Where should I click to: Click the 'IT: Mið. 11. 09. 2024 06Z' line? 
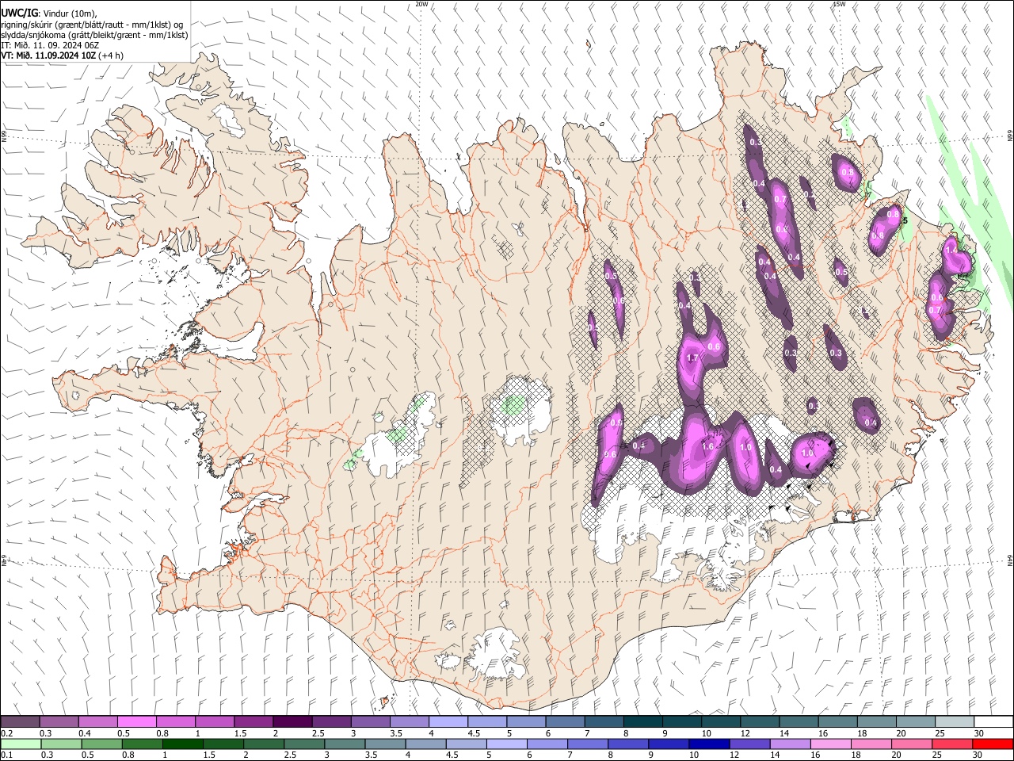point(50,45)
